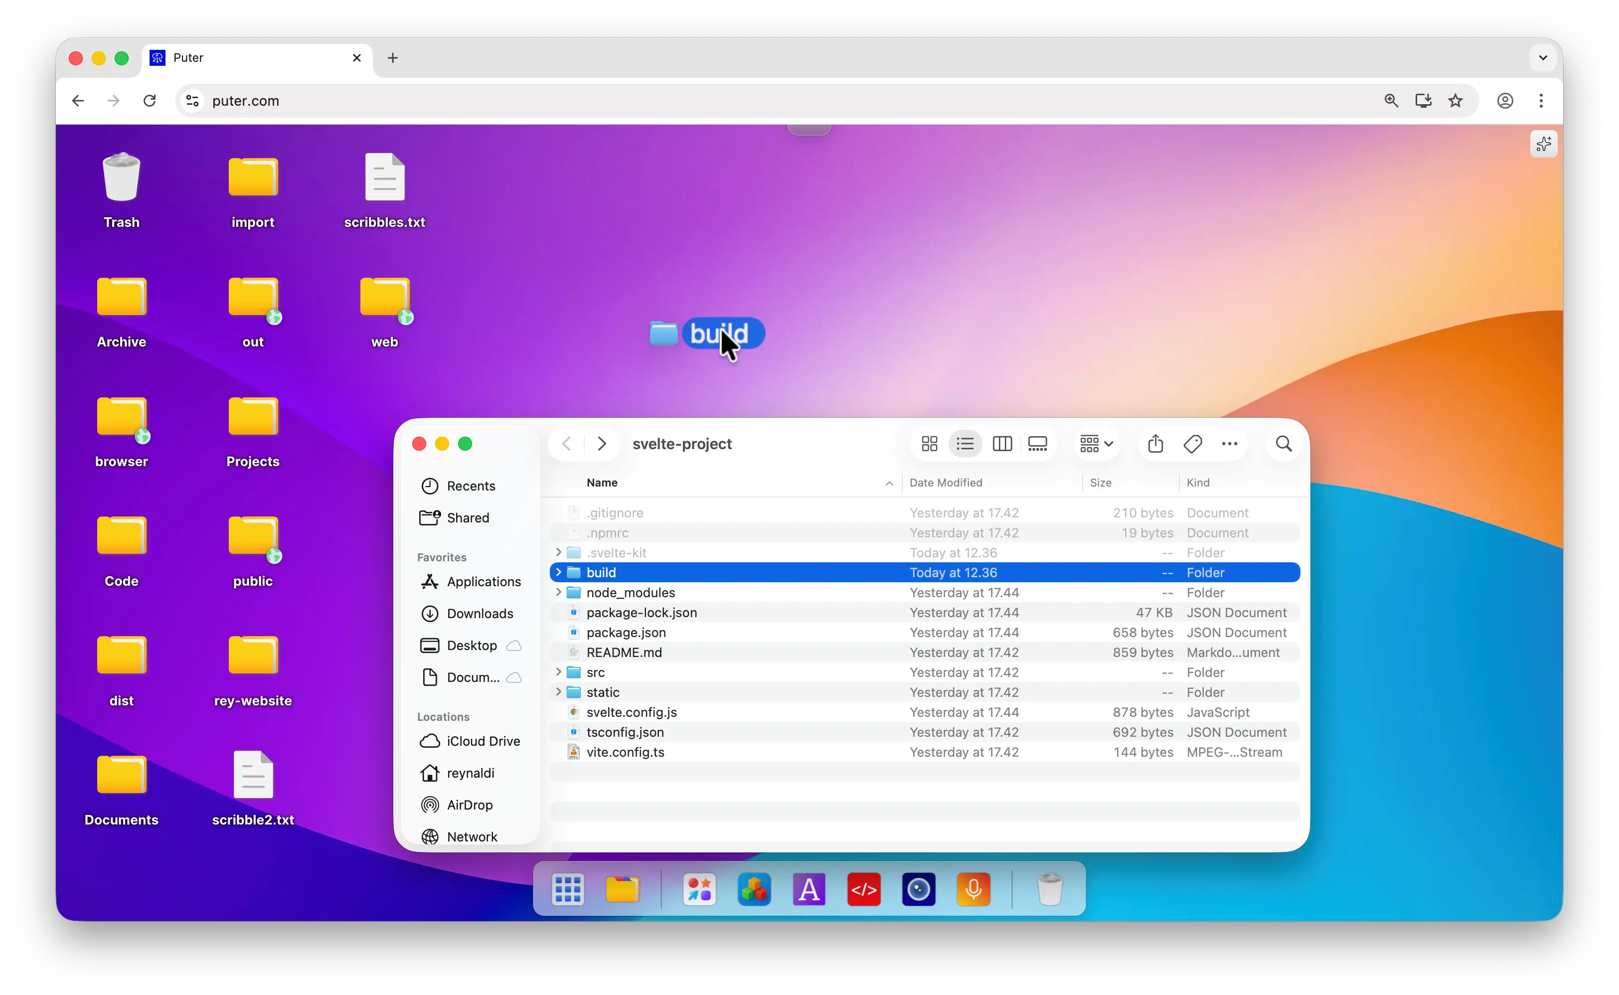Image resolution: width=1619 pixels, height=995 pixels.
Task: Open Finder search magnifier
Action: [x=1283, y=444]
